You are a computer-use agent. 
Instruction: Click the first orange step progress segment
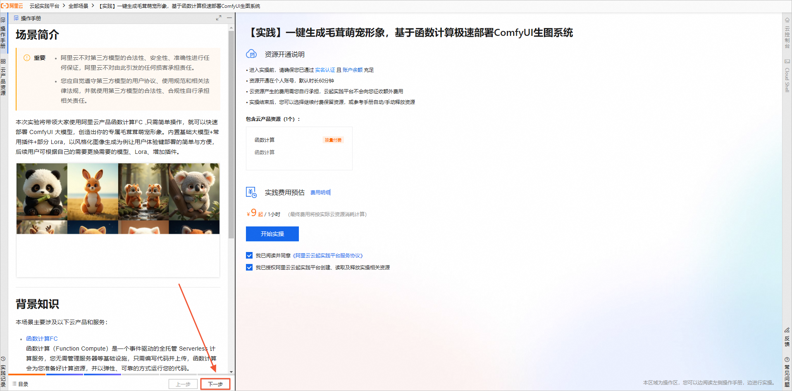[x=27, y=375]
